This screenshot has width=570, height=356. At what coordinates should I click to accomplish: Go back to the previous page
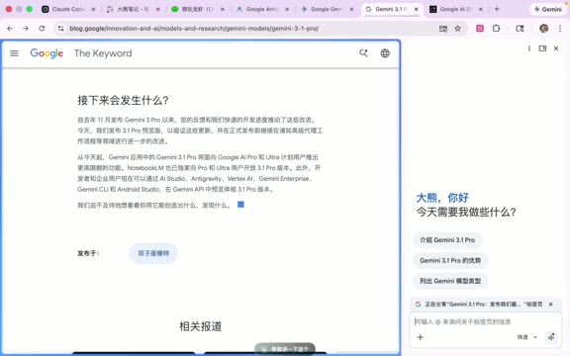tap(10, 29)
